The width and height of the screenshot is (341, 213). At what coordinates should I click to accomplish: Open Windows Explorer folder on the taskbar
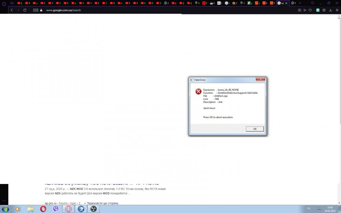coord(31,209)
